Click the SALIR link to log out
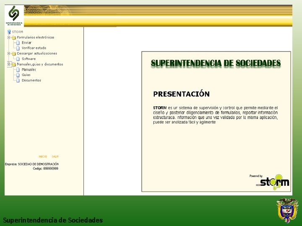The height and width of the screenshot is (226, 302). tap(55, 157)
